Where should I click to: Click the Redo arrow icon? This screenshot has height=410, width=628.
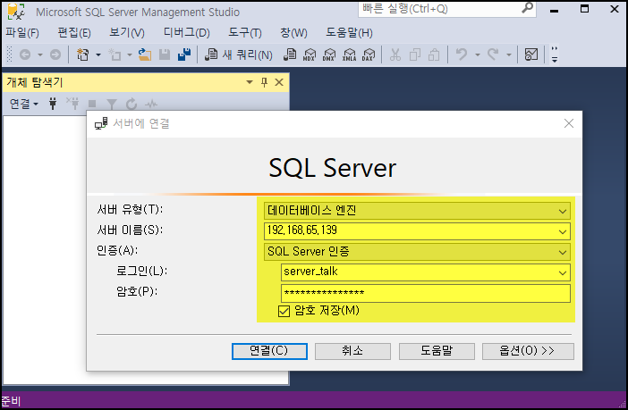[493, 54]
